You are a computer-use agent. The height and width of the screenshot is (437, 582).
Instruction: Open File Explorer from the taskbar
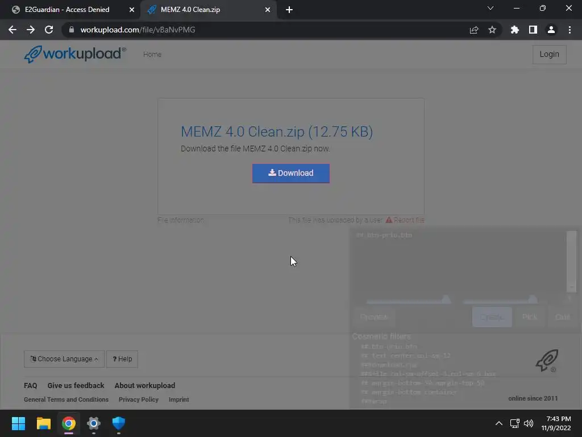(x=43, y=423)
